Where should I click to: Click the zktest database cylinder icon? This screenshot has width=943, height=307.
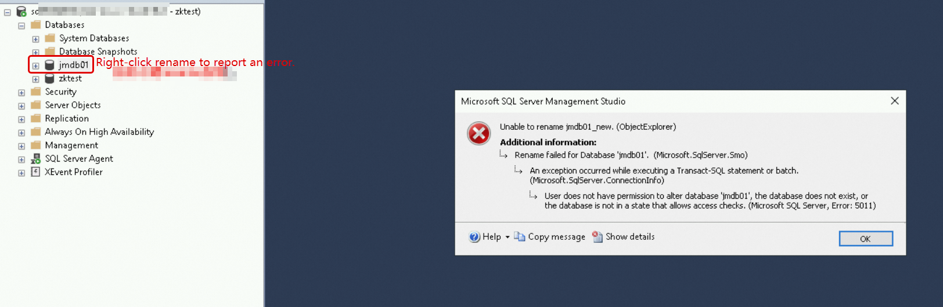pyautogui.click(x=50, y=78)
